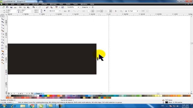Open the Layout menu
193x108 pixels.
pos(27,4)
